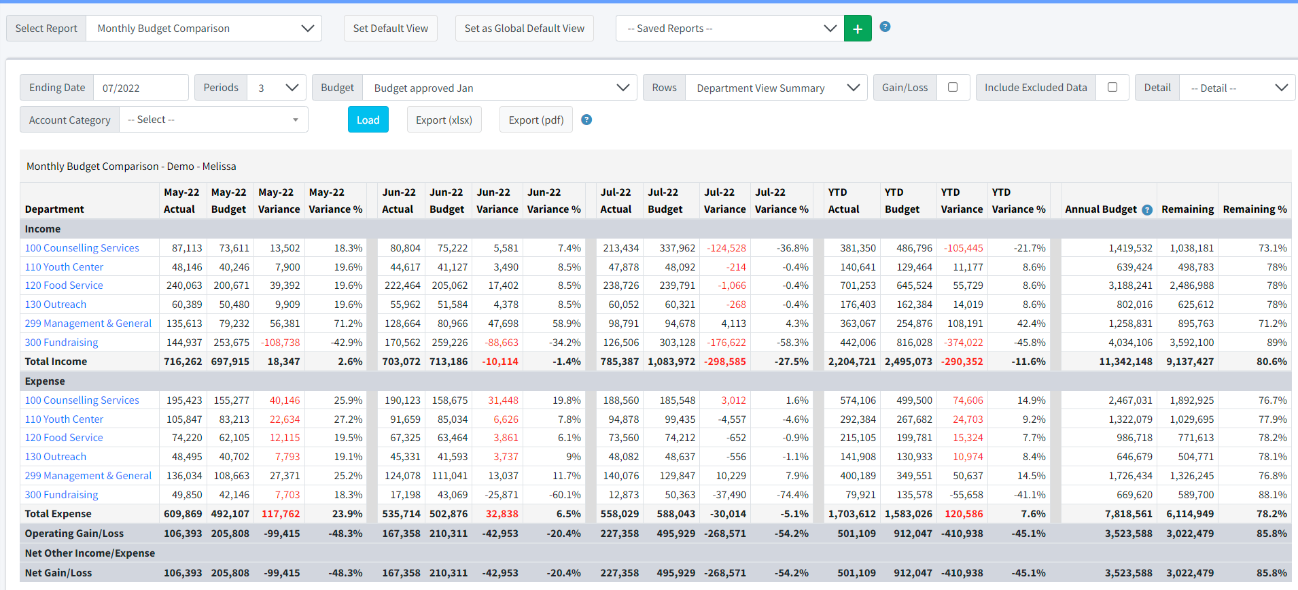Open the Account Category select box
This screenshot has width=1298, height=590.
(x=213, y=120)
